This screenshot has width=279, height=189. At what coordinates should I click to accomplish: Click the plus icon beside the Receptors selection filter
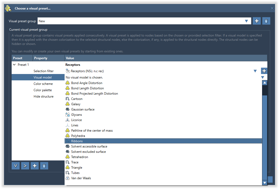pyautogui.click(x=264, y=71)
